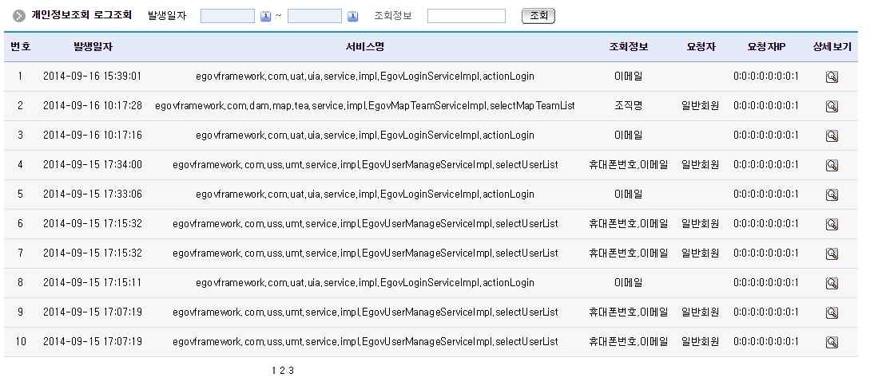
Task: Go to page 3 of results
Action: (x=292, y=370)
